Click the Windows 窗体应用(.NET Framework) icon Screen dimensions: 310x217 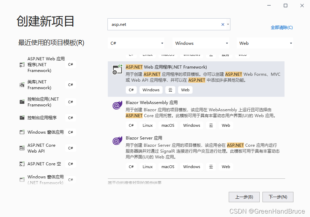22,179
